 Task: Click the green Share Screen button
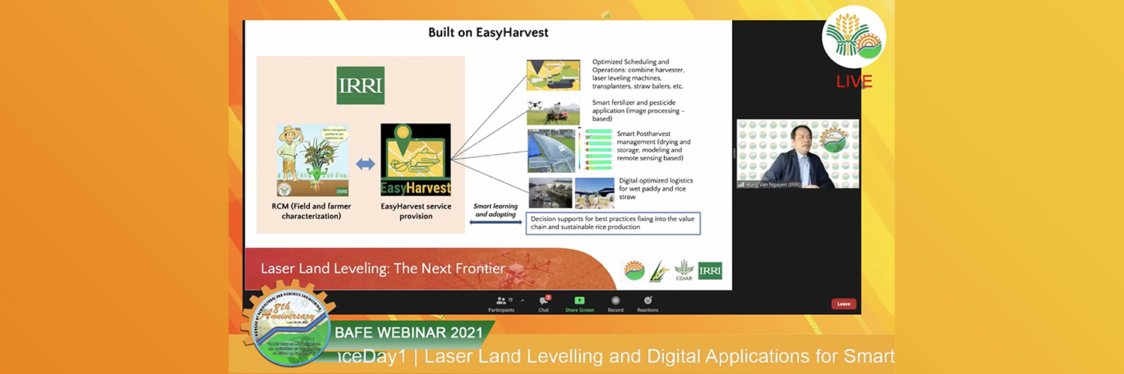tap(579, 304)
